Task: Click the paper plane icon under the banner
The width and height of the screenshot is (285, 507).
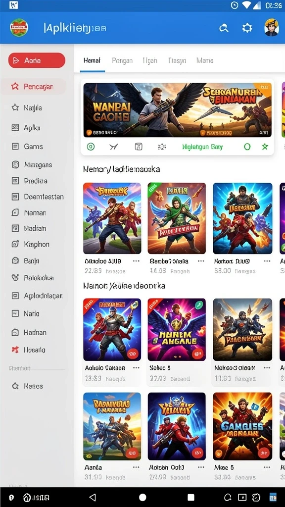Action: pyautogui.click(x=113, y=147)
